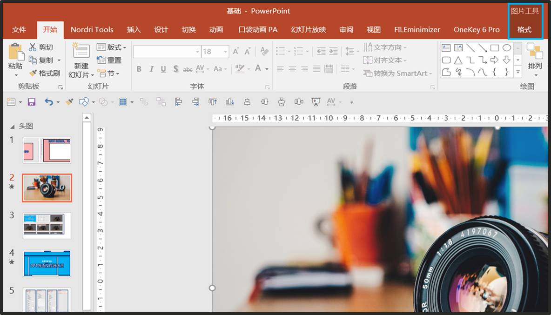Insert a new slide via 新建幻灯片 icon
551x315 pixels.
[81, 50]
